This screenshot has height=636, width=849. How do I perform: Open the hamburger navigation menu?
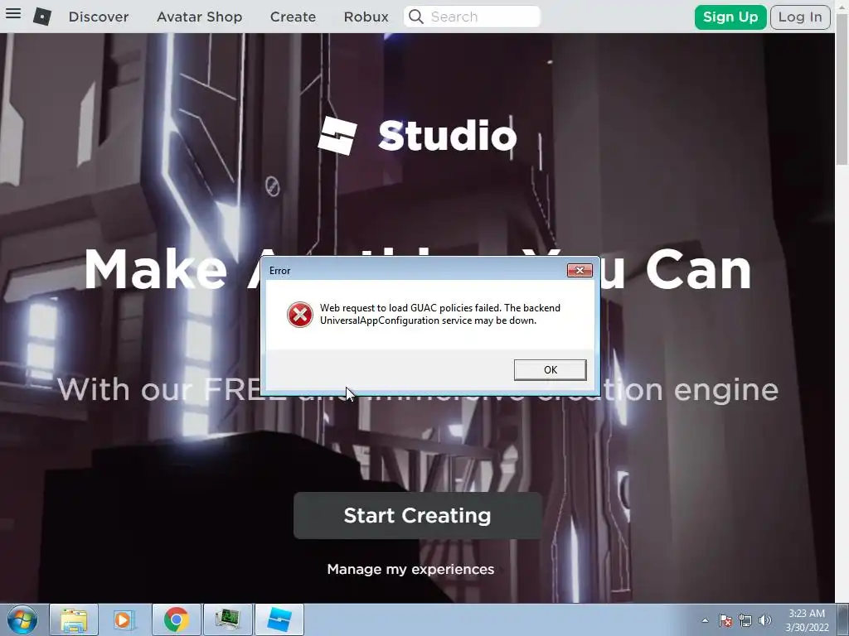tap(13, 13)
